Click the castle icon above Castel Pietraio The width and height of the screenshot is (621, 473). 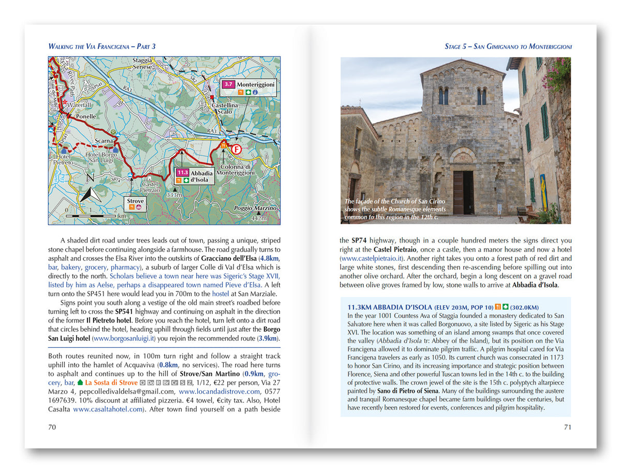(150, 177)
